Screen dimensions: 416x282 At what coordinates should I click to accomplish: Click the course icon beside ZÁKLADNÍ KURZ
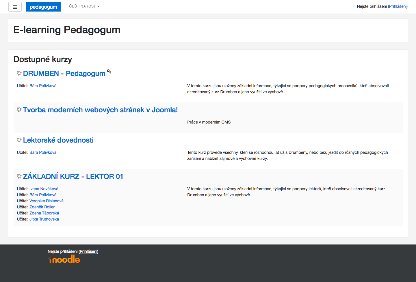click(19, 176)
